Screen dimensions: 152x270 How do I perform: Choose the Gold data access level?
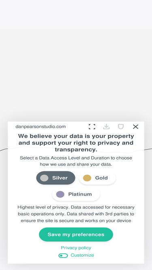pyautogui.click(x=97, y=178)
